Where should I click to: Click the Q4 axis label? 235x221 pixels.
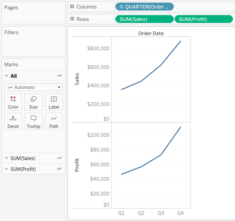click(x=180, y=213)
